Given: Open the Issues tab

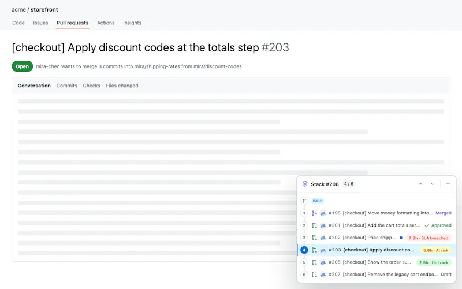Looking at the screenshot, I should click(40, 23).
